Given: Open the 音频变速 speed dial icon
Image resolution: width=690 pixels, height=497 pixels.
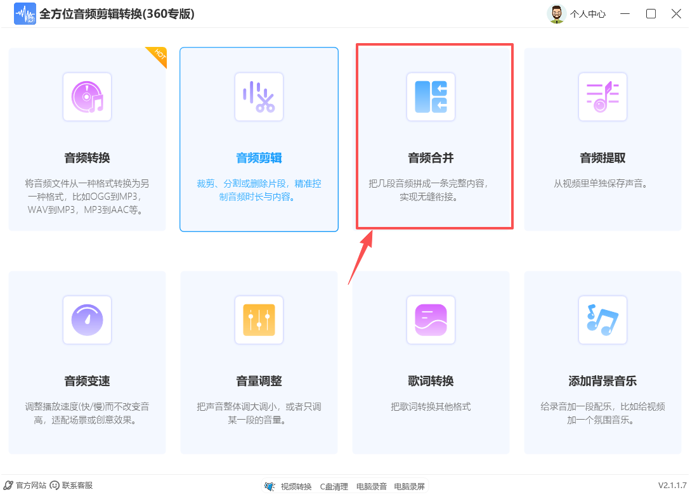Looking at the screenshot, I should [x=87, y=320].
